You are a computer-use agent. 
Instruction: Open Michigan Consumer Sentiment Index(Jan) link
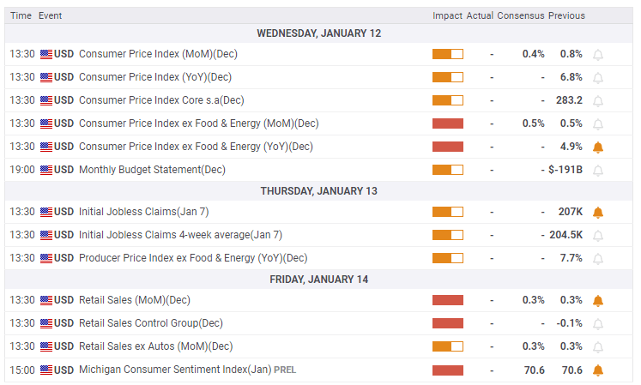174,370
